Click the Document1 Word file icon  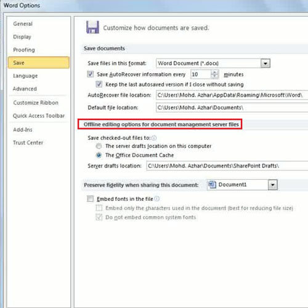(212, 185)
